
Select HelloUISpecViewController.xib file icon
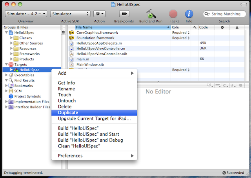pos(71,54)
